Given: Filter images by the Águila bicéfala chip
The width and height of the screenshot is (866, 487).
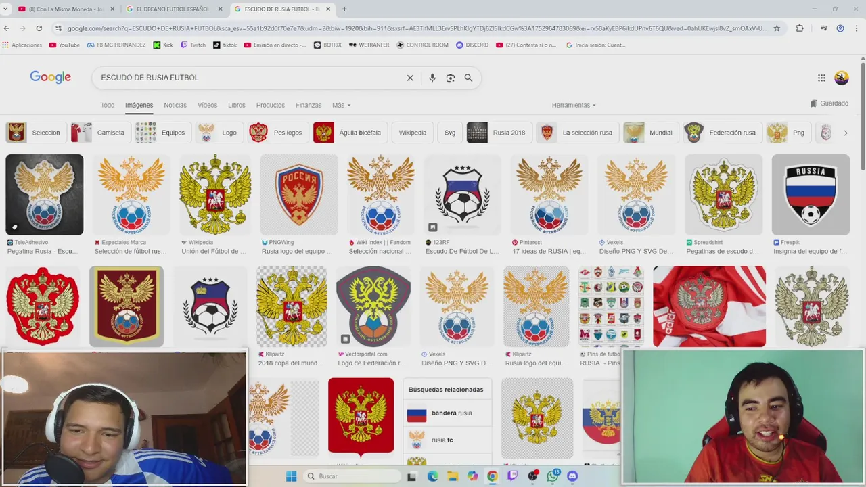Looking at the screenshot, I should [x=350, y=133].
